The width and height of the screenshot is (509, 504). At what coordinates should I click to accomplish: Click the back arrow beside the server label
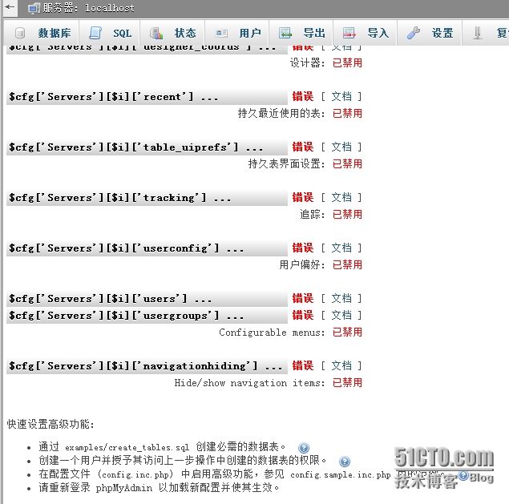pyautogui.click(x=10, y=6)
